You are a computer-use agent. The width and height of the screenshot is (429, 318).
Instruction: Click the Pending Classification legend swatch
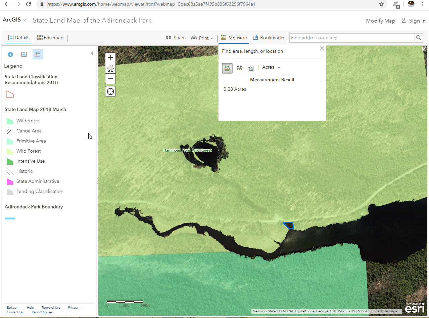tap(10, 192)
